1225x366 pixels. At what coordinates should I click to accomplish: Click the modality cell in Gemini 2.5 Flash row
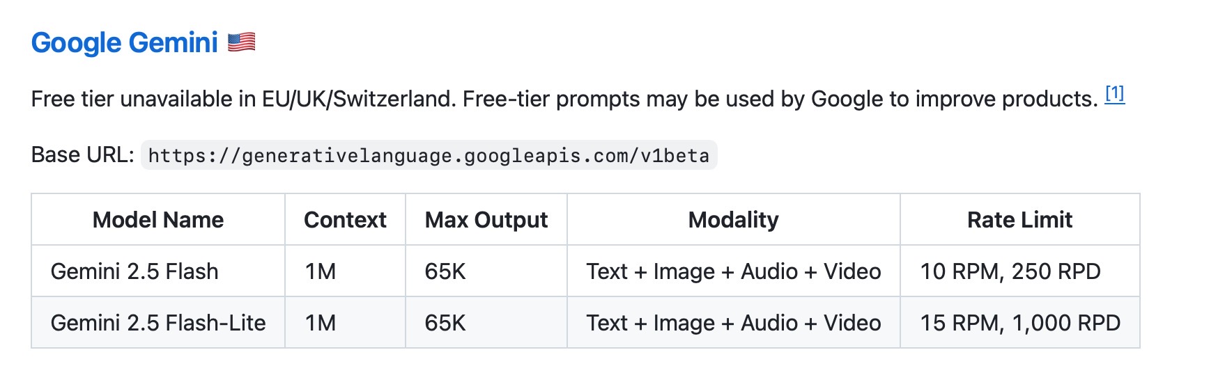[733, 271]
